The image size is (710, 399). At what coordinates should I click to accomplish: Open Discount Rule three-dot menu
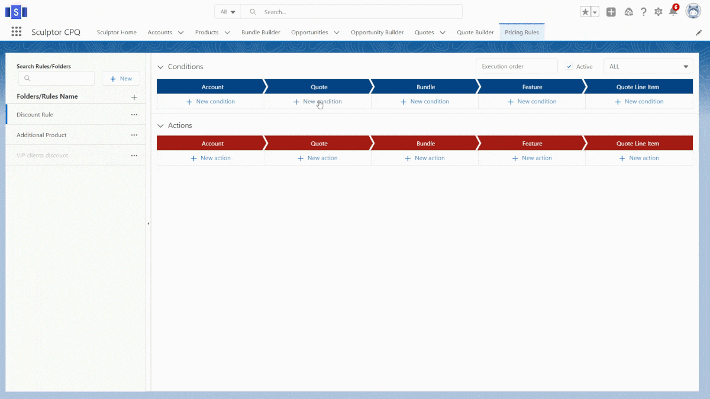coord(134,115)
